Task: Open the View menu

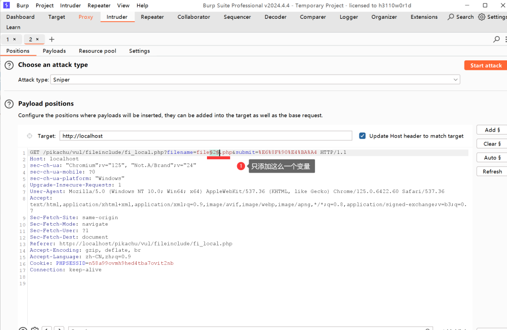Action: pyautogui.click(x=123, y=5)
